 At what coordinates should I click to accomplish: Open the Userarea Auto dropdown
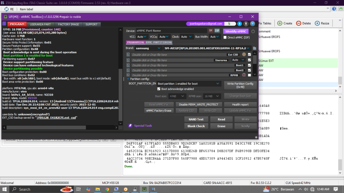[238, 60]
